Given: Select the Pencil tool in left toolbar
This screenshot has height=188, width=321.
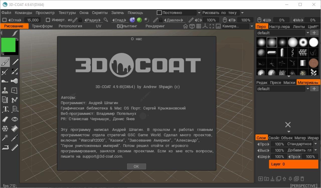Looking at the screenshot, I should 15,62.
